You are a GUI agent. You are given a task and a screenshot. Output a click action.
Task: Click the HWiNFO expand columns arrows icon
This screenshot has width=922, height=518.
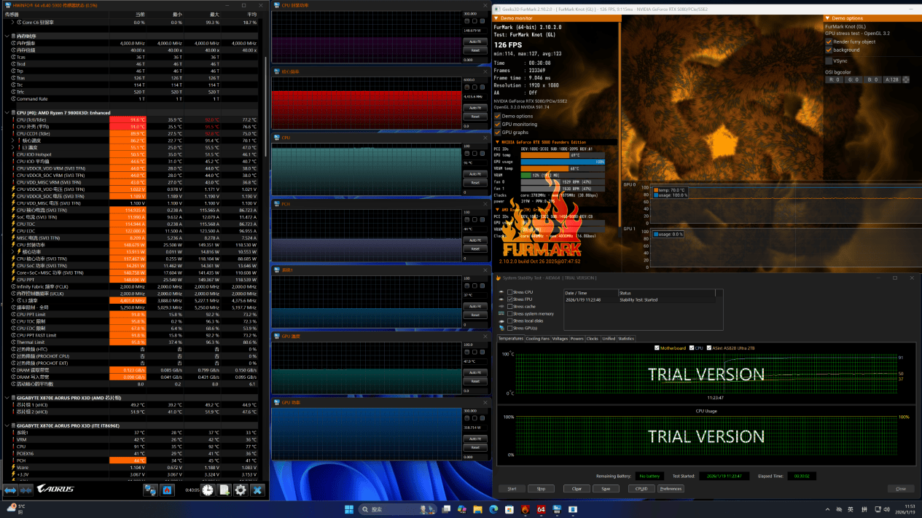tap(10, 490)
